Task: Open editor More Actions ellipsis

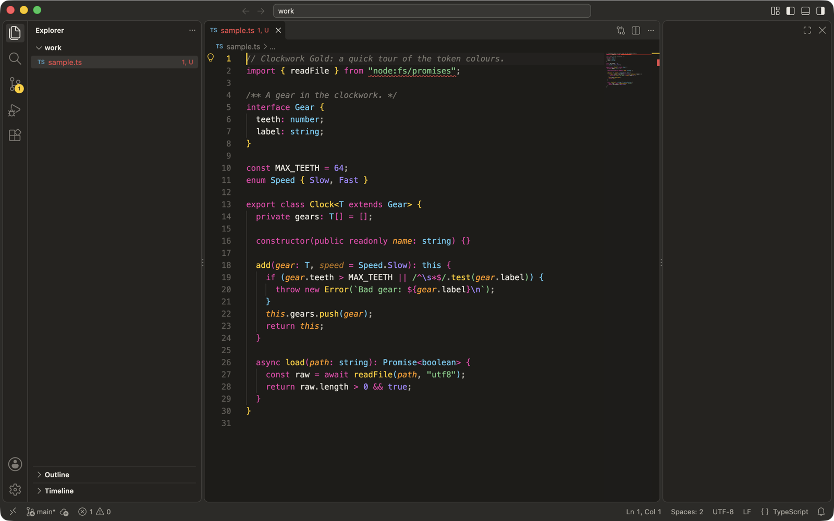Action: [x=651, y=30]
